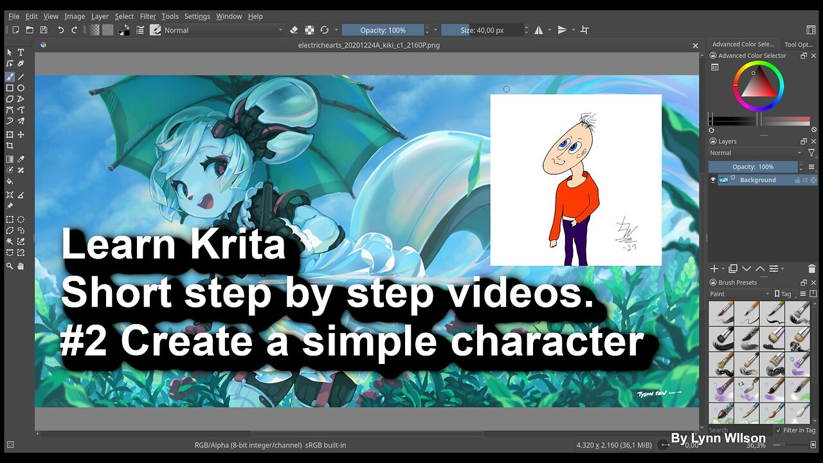This screenshot has height=463, width=823.
Task: Select the Text tool in the toolbox
Action: click(x=21, y=52)
